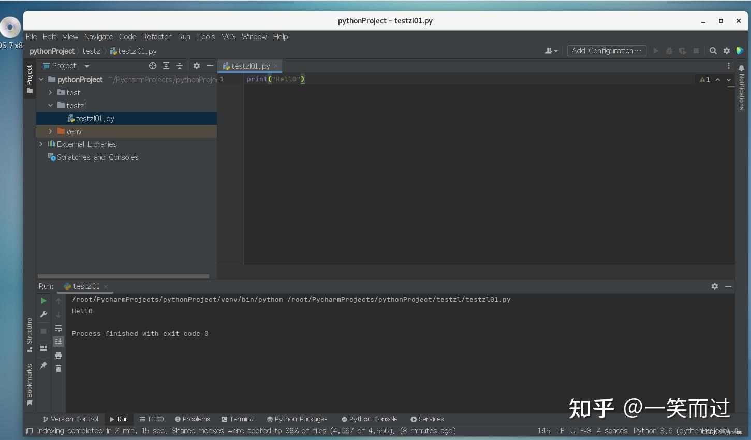Open the Run menu in the menu bar
The height and width of the screenshot is (440, 751).
pyautogui.click(x=184, y=37)
